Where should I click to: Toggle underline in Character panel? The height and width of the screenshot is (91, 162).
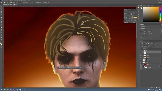pyautogui.click(x=134, y=19)
